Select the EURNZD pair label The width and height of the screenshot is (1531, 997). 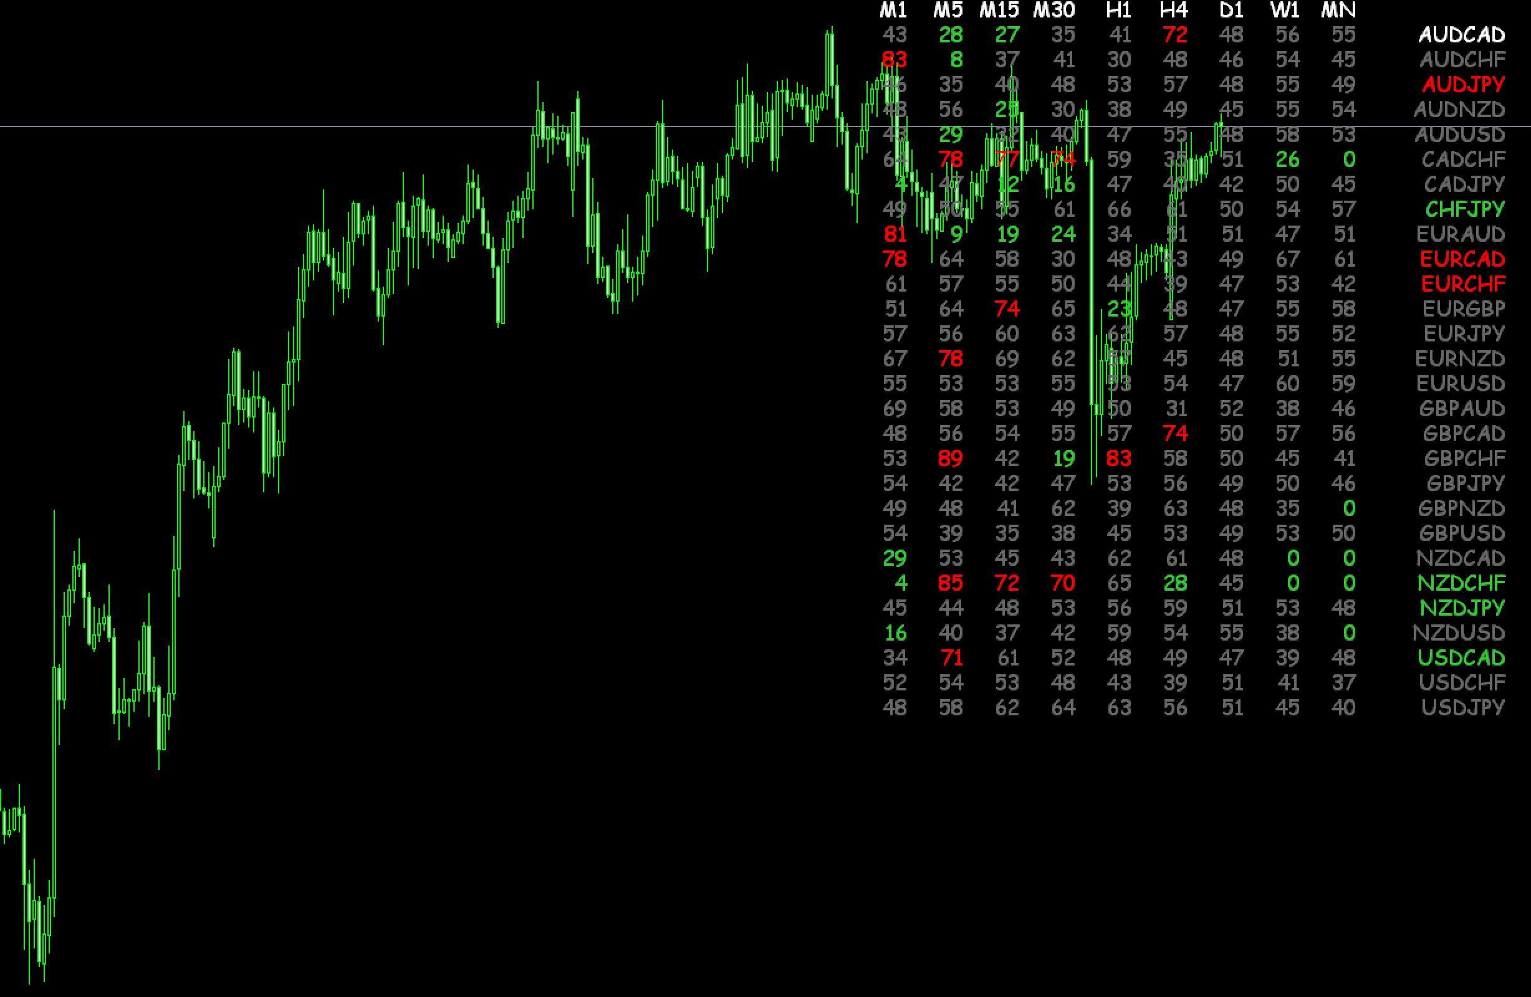pos(1459,359)
